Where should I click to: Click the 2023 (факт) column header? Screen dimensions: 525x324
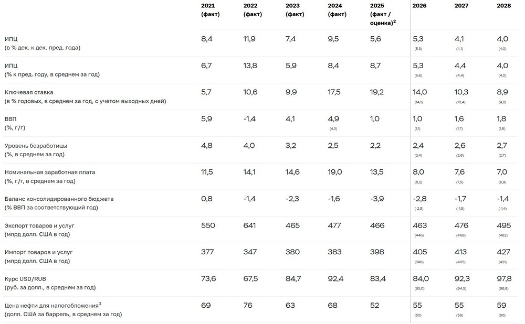coord(295,10)
